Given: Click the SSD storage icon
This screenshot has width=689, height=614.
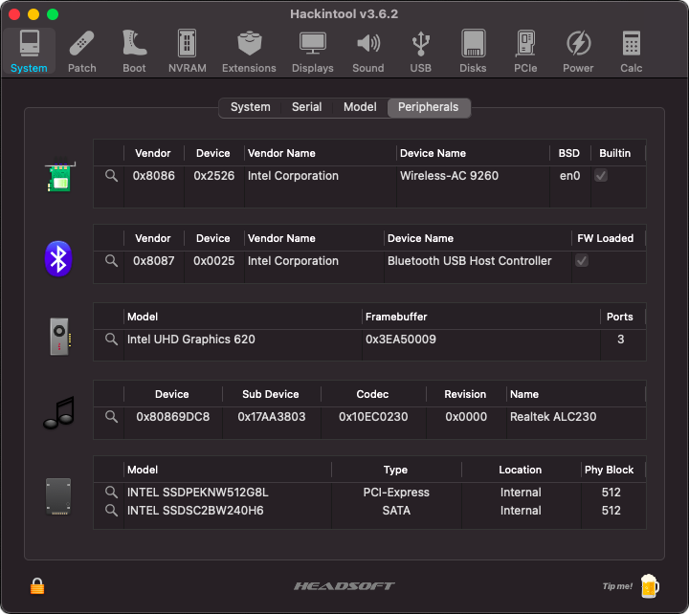Looking at the screenshot, I should coord(58,496).
